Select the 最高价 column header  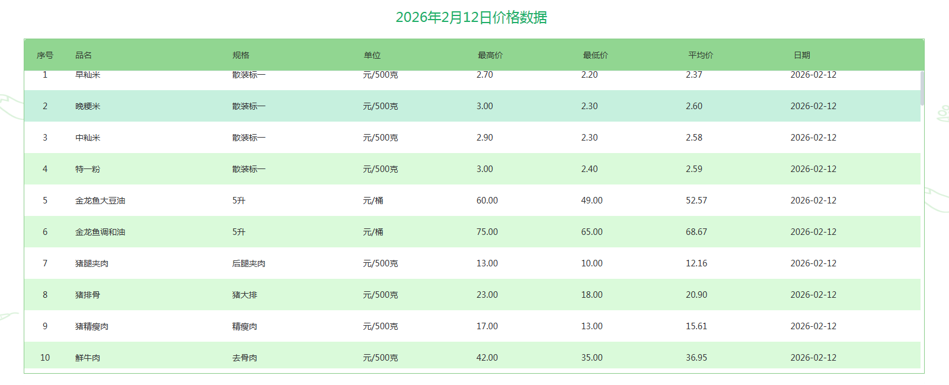click(x=490, y=55)
